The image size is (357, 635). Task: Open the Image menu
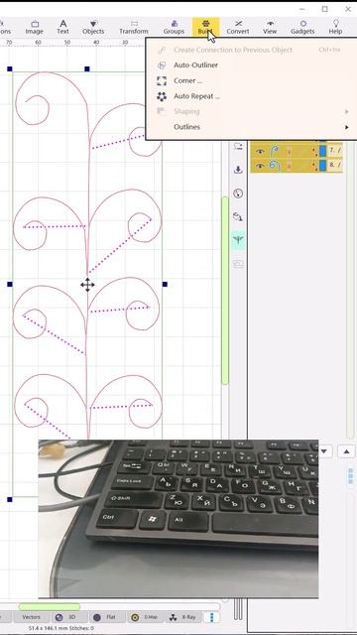(x=35, y=27)
